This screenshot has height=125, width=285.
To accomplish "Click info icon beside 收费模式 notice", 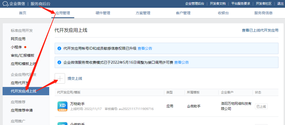I will coord(59,63).
